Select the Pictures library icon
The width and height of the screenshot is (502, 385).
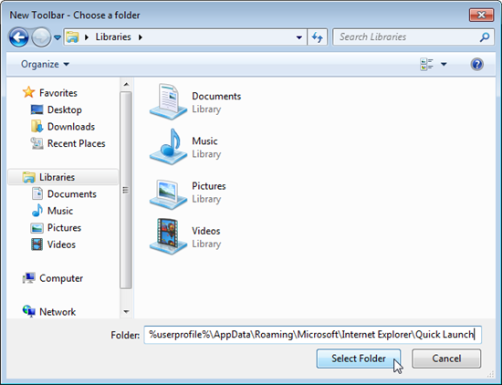click(x=168, y=194)
